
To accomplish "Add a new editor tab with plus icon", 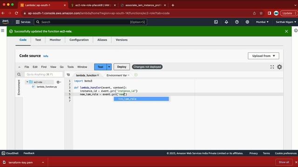I will (x=135, y=75).
